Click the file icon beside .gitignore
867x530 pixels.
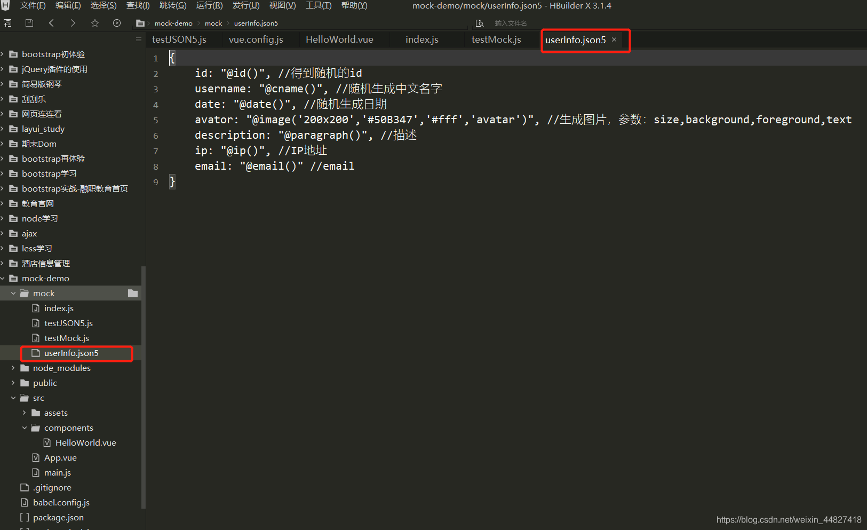point(24,487)
